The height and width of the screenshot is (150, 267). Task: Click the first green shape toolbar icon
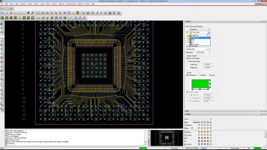click(x=3, y=17)
